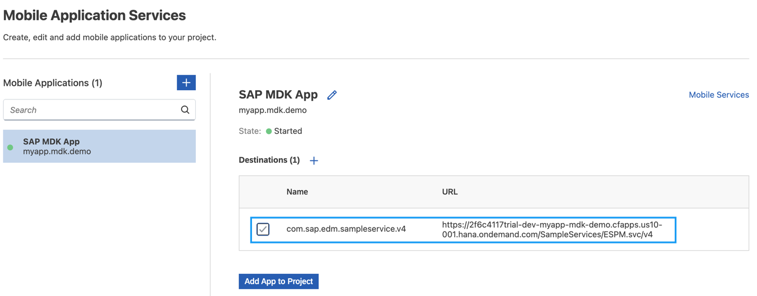
Task: Add a destination with plus icon
Action: coord(314,160)
